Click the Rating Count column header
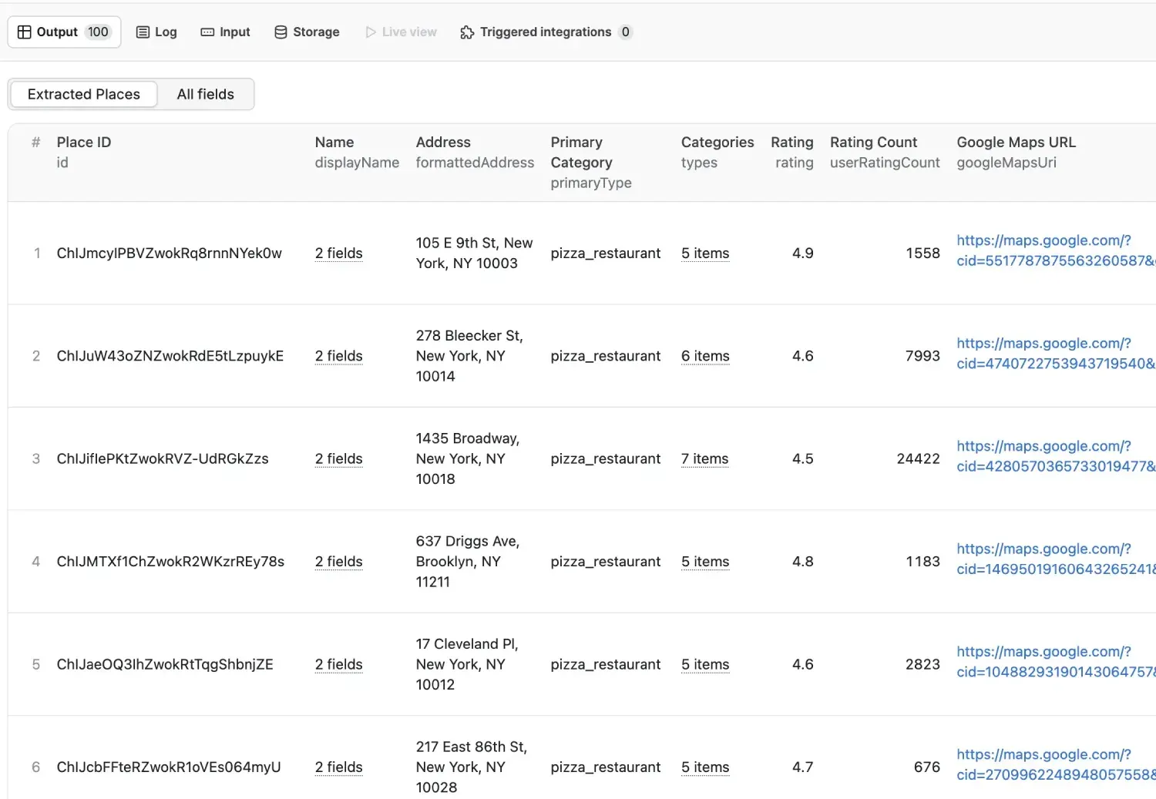Image resolution: width=1156 pixels, height=799 pixels. pyautogui.click(x=873, y=143)
